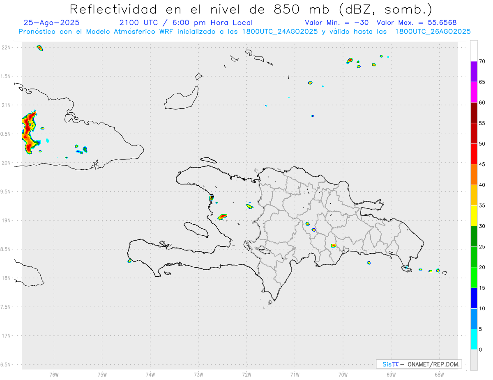Click the longitude axis label '76W'

click(x=54, y=374)
